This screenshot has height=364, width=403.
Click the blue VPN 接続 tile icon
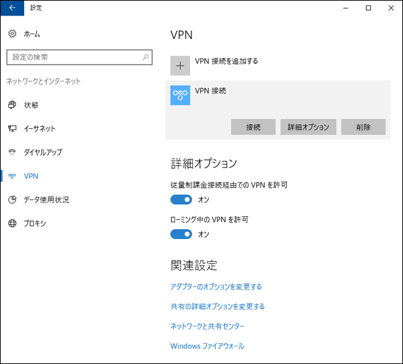pos(180,95)
